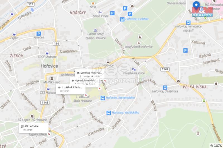Select the Hořovice, Komenského bus stop icon
This screenshot has height=148, width=223.
pyautogui.click(x=103, y=98)
